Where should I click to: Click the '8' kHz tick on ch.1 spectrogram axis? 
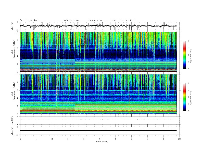[18, 40]
